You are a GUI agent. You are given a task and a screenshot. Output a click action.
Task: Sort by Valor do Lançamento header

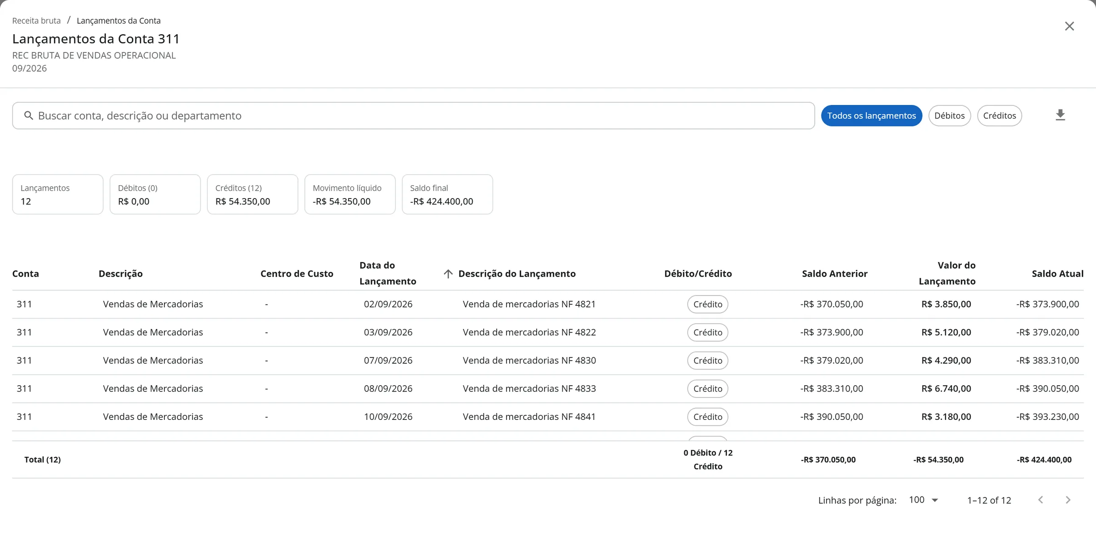(947, 273)
